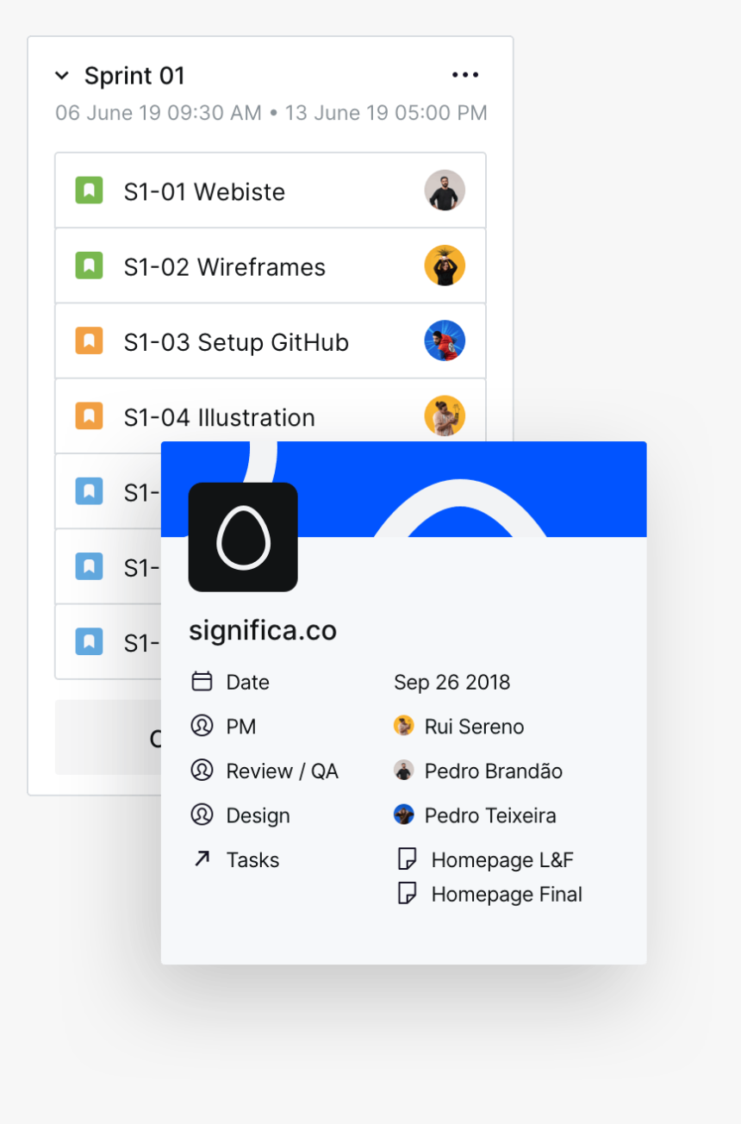Click the significa.co card title

point(263,630)
